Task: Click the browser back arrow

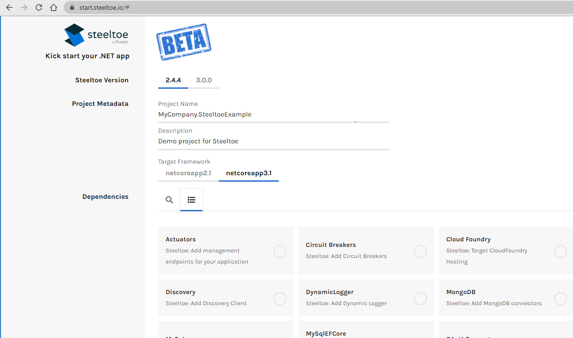Action: coord(9,7)
